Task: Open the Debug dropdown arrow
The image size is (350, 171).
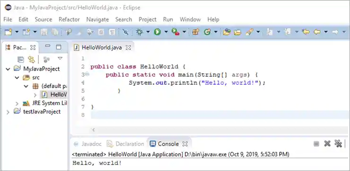Action: [148, 32]
